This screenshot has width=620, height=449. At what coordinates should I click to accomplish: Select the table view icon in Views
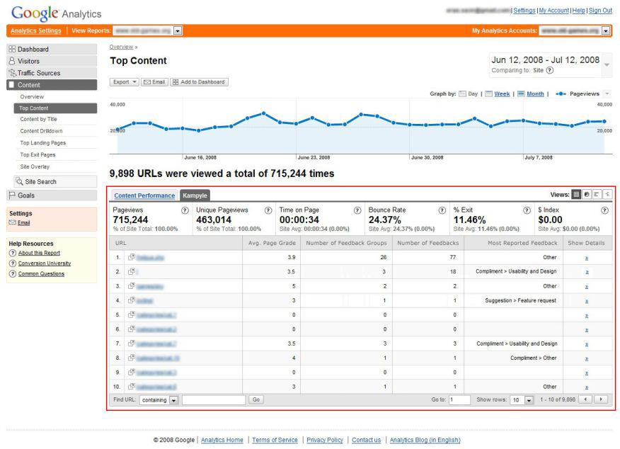tap(577, 195)
